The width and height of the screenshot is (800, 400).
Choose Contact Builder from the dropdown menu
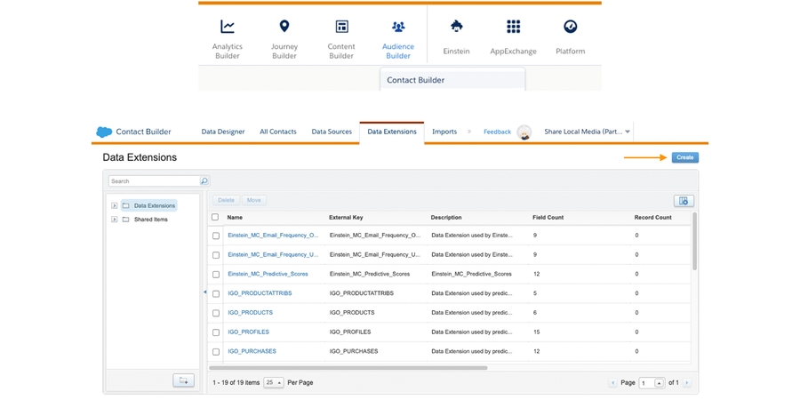(x=416, y=80)
